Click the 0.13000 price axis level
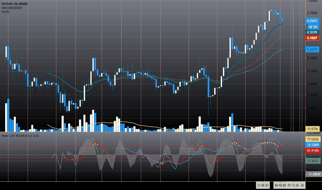This screenshot has width=322, height=190. [312, 71]
